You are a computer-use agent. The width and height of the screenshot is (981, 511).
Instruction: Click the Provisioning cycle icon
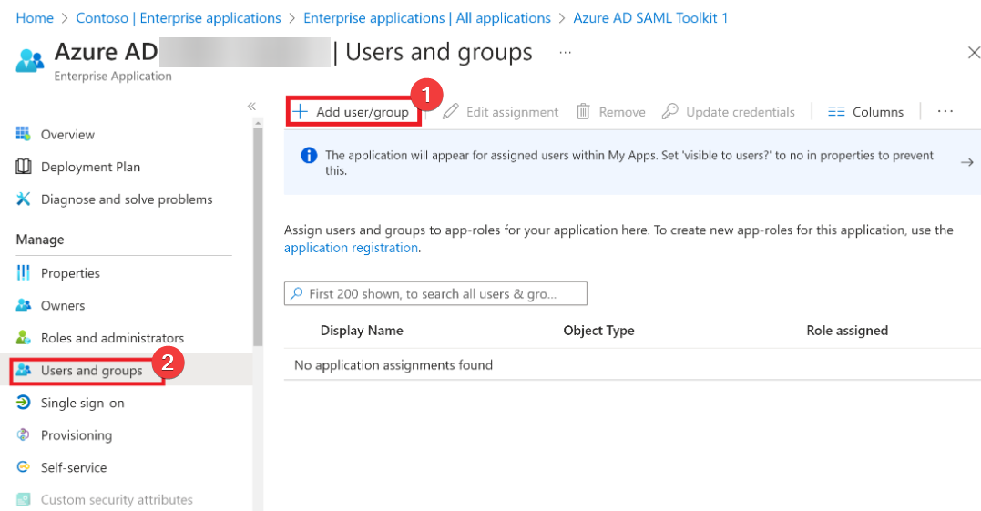(23, 434)
